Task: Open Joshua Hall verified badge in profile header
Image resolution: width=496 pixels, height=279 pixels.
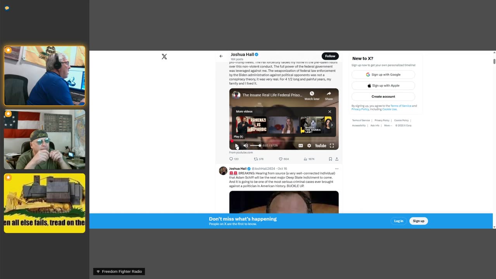Action: click(x=257, y=55)
